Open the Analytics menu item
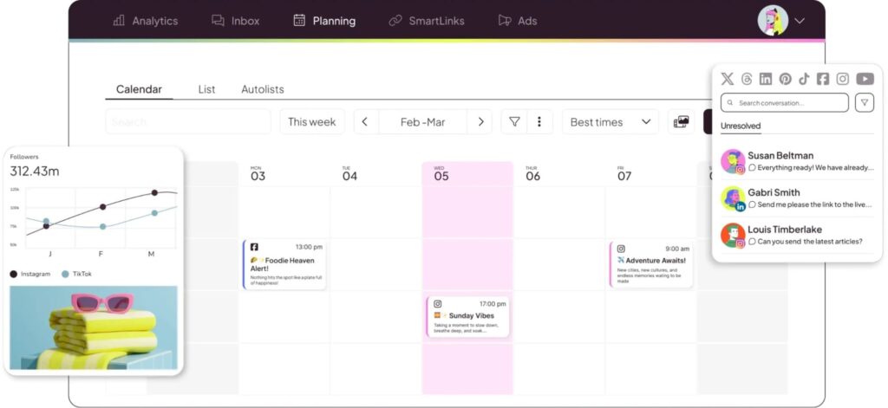Screen dimensions: 888x408 click(x=145, y=21)
